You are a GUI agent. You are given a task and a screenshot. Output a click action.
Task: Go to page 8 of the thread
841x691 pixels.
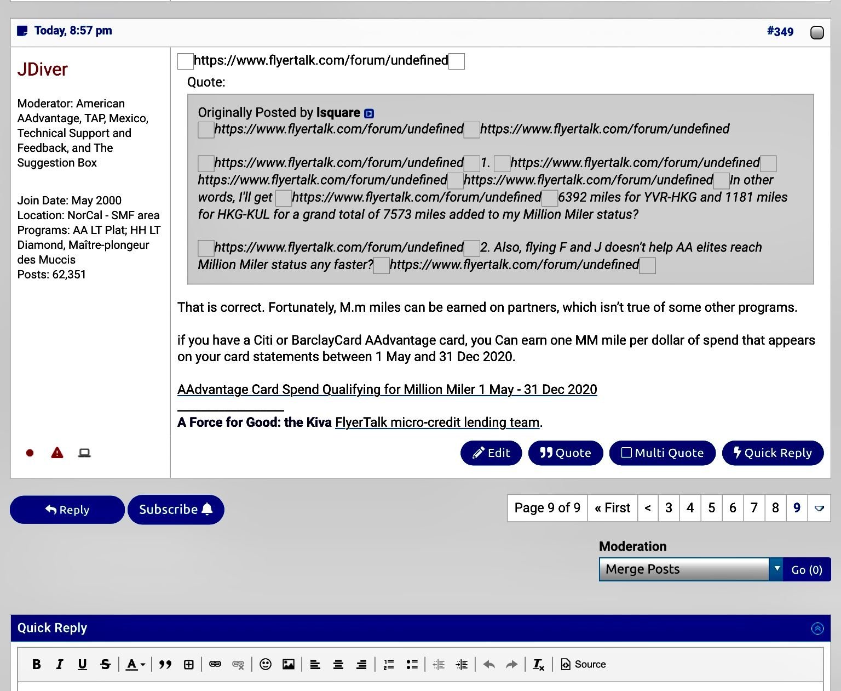pos(775,508)
